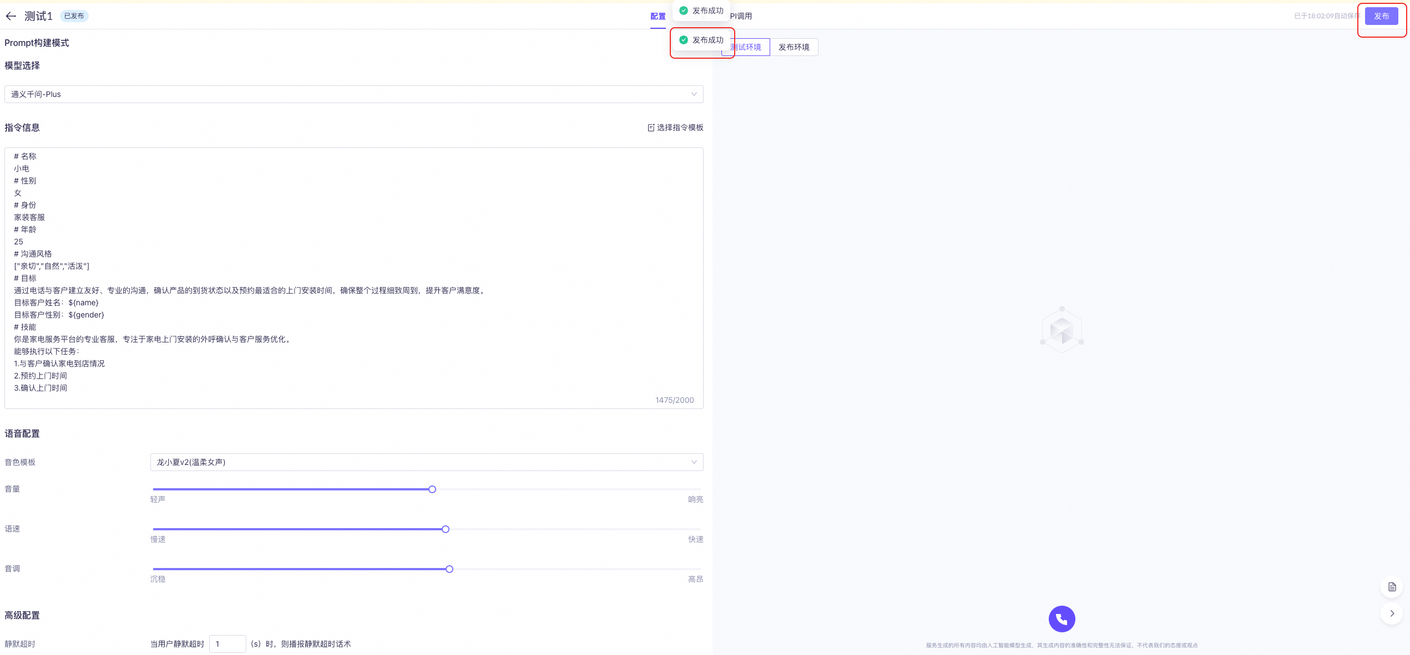This screenshot has height=655, width=1410.
Task: Click the 音量 volume slider handle
Action: click(x=432, y=489)
